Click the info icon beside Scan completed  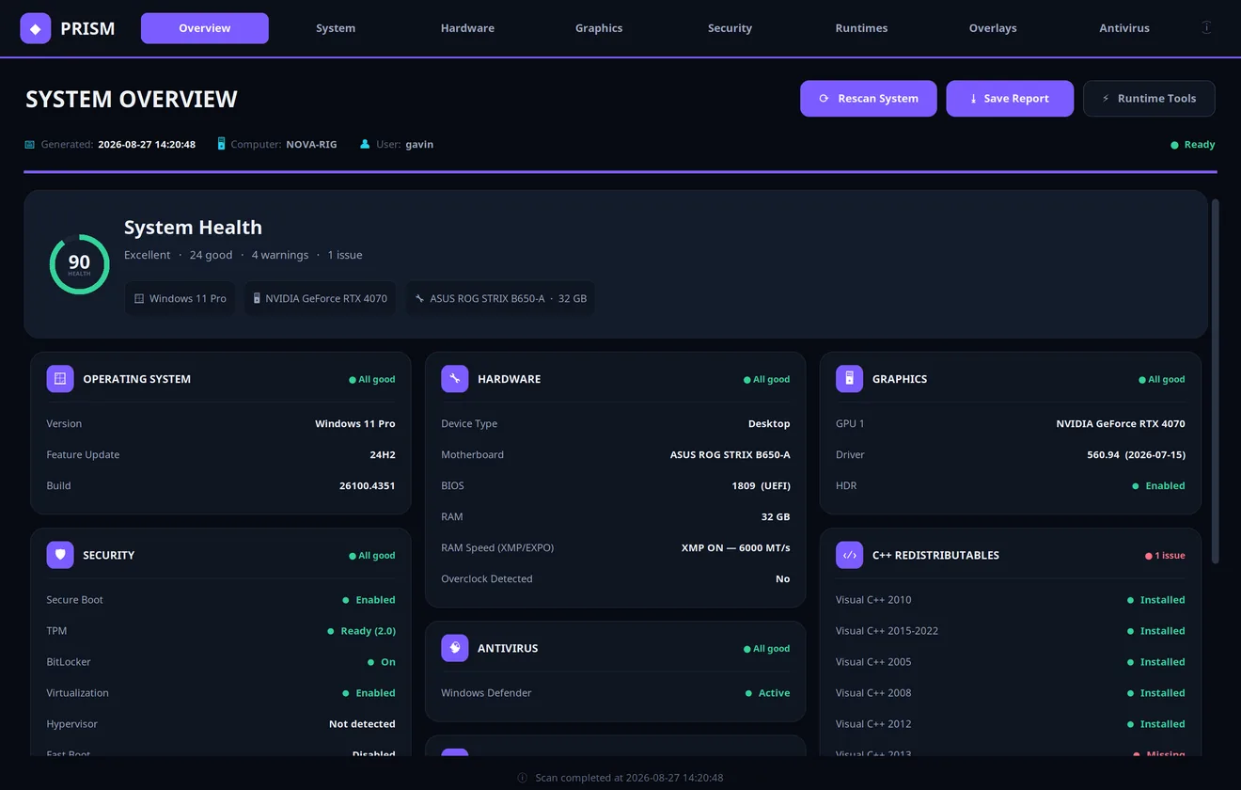[523, 778]
